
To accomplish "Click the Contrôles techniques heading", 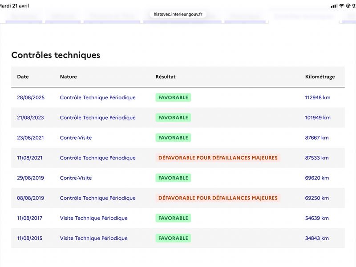I will point(56,55).
